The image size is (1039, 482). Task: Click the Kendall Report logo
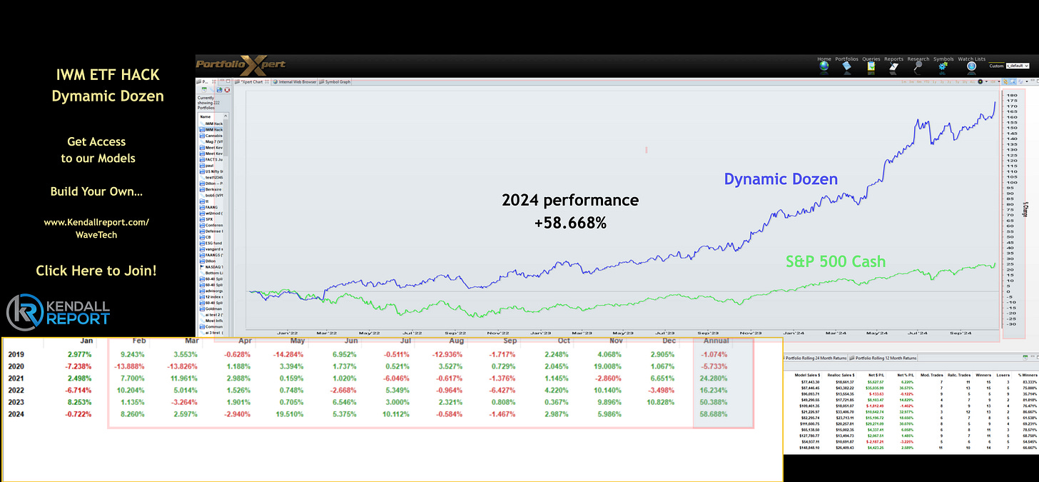[x=59, y=312]
